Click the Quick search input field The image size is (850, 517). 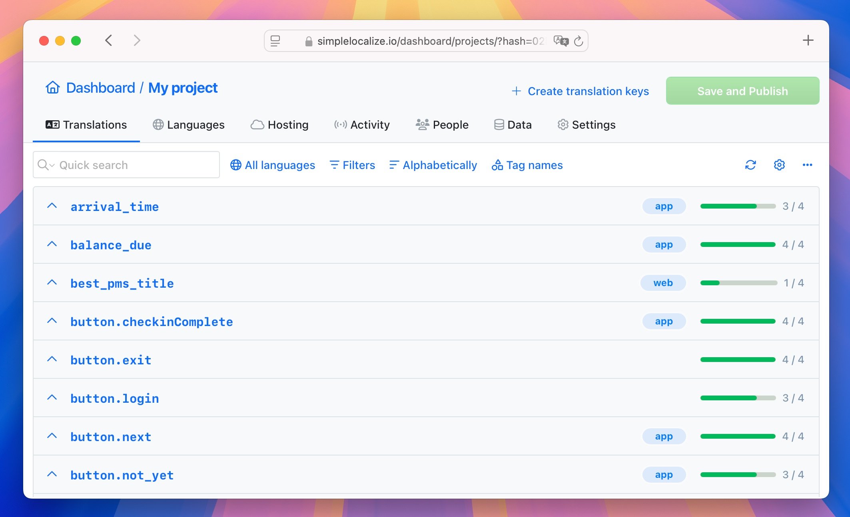tap(126, 165)
